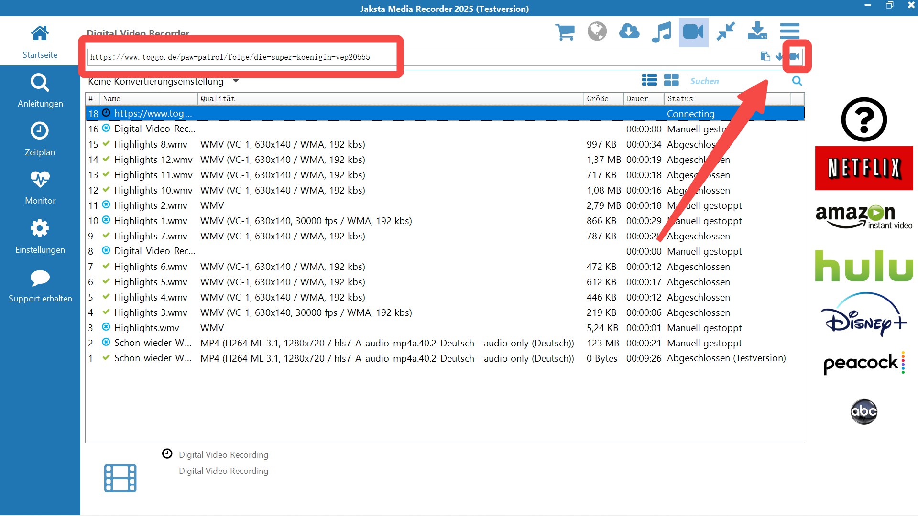
Task: Click the paste URL clipboard icon
Action: pos(765,56)
